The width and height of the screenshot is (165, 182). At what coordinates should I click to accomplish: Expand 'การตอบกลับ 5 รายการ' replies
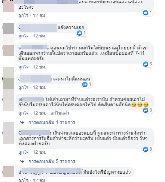52,161
